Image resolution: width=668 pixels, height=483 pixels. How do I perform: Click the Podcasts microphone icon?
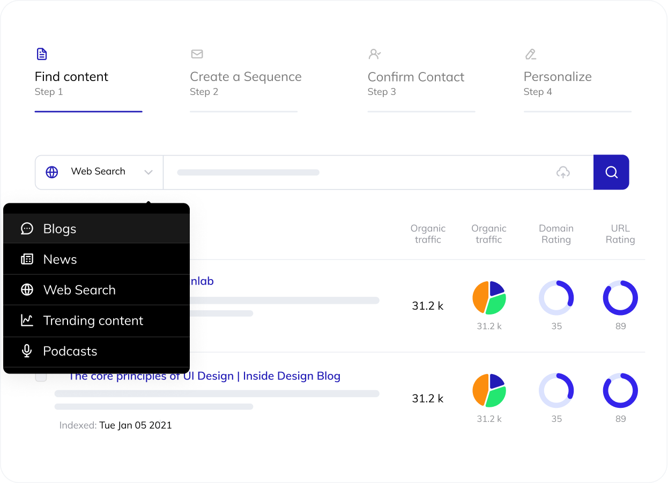(x=27, y=351)
